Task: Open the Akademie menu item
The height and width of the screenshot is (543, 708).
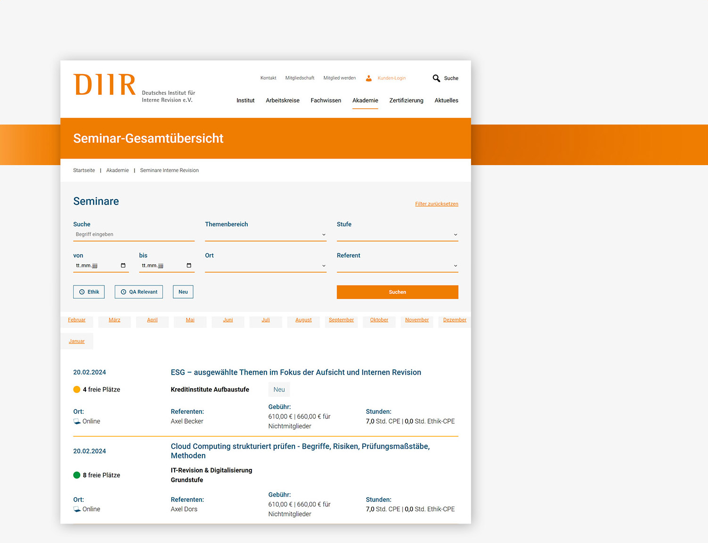Action: [x=365, y=100]
